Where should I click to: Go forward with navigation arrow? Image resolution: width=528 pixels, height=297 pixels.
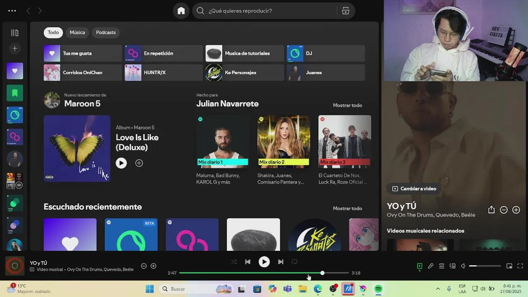coord(40,11)
